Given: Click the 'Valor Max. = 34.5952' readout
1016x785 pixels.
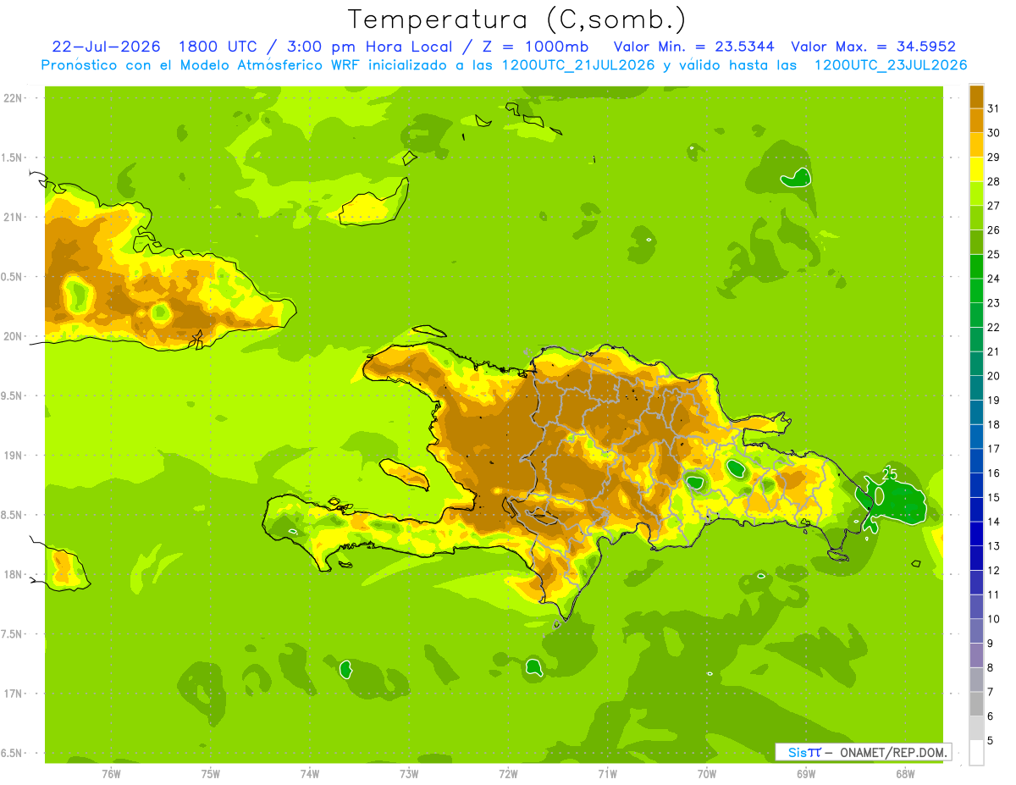Looking at the screenshot, I should [873, 47].
